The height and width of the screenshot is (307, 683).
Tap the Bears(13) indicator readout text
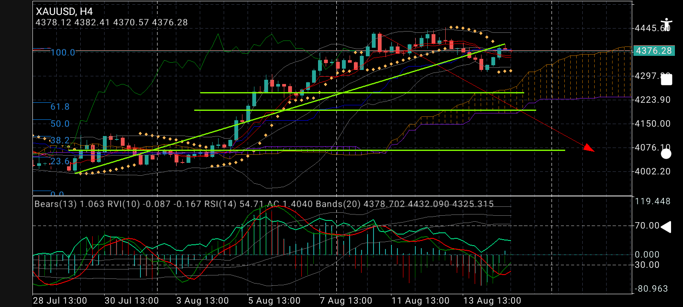[x=69, y=204]
